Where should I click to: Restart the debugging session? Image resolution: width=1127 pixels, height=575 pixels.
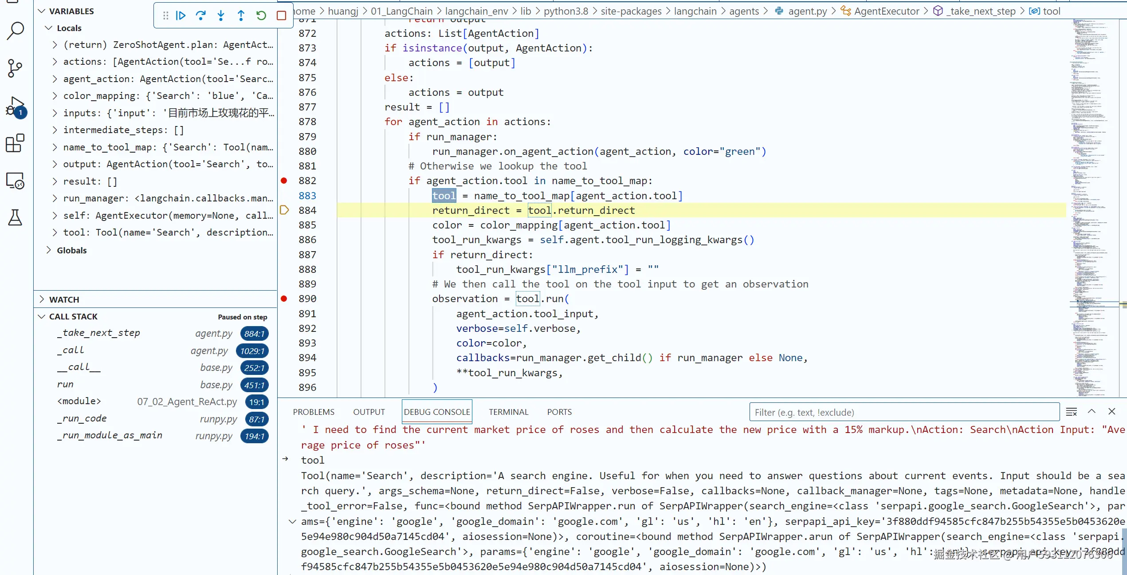click(x=261, y=16)
